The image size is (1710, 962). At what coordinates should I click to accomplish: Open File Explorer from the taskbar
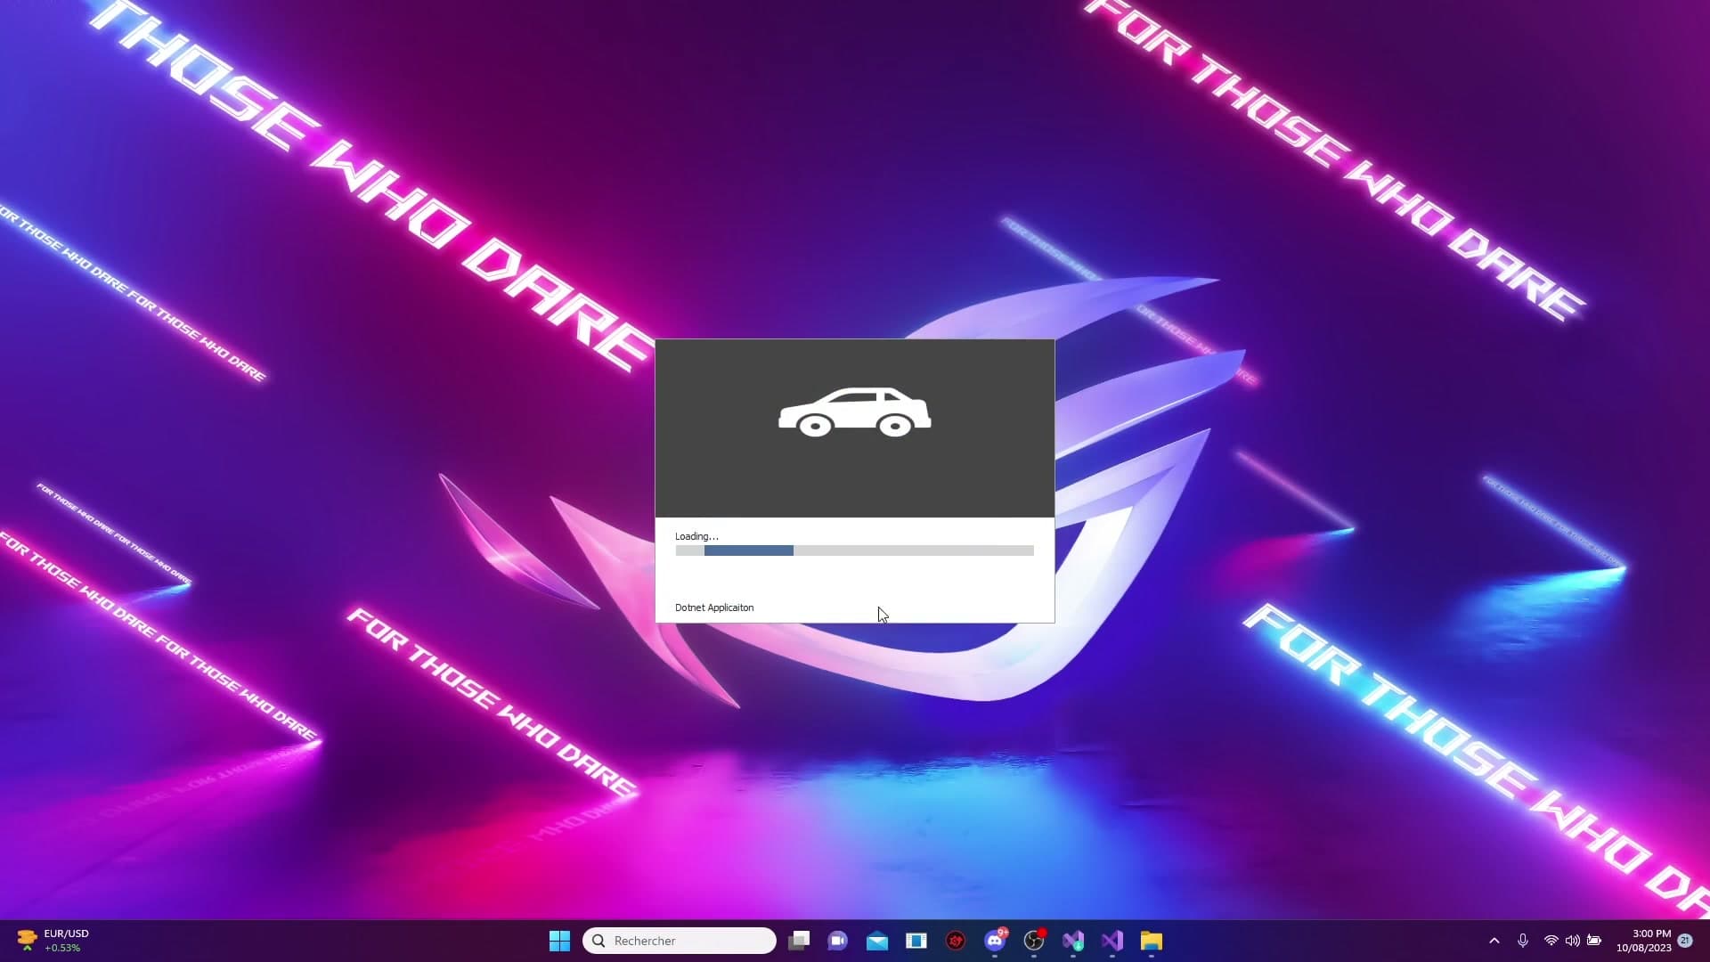[x=1152, y=941]
